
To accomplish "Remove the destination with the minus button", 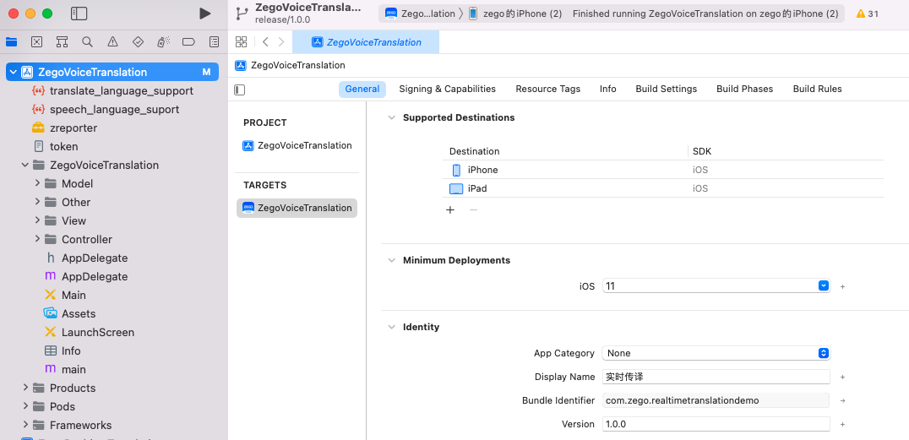I will click(473, 209).
